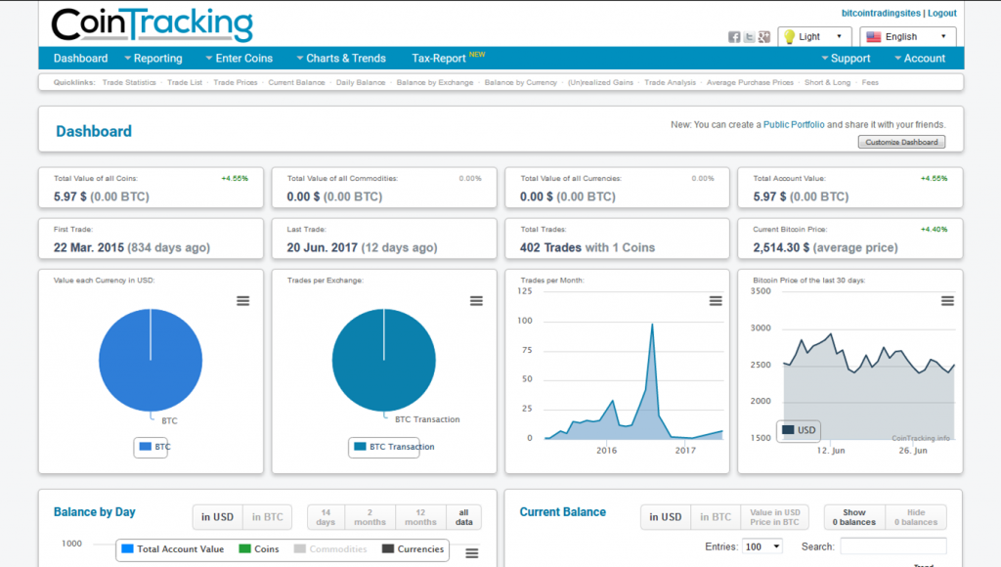Open the Value each Currency chart menu icon
Screen dimensions: 1001x567
(x=243, y=301)
